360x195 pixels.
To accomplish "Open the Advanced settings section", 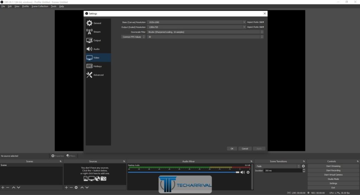I will [x=98, y=75].
